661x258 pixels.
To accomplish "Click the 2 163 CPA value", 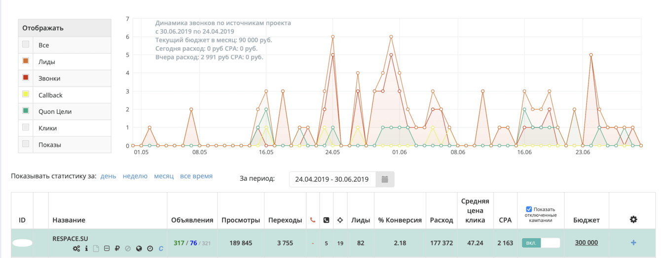I will [505, 243].
